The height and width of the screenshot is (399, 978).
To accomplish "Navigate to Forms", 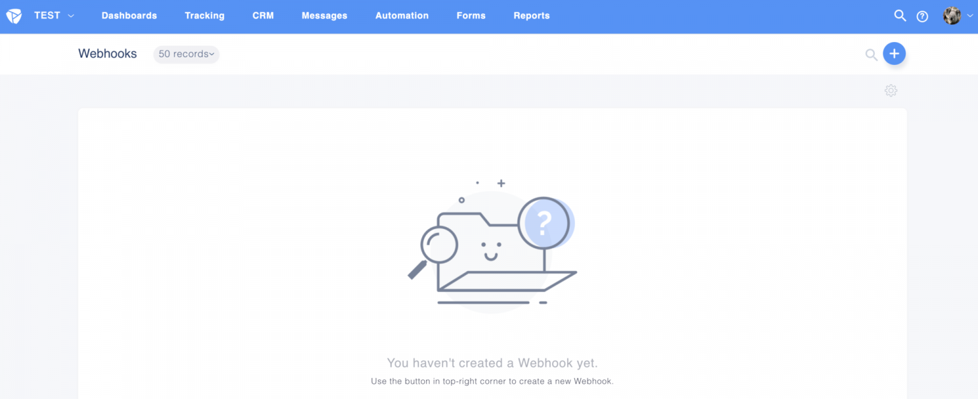I will point(471,15).
